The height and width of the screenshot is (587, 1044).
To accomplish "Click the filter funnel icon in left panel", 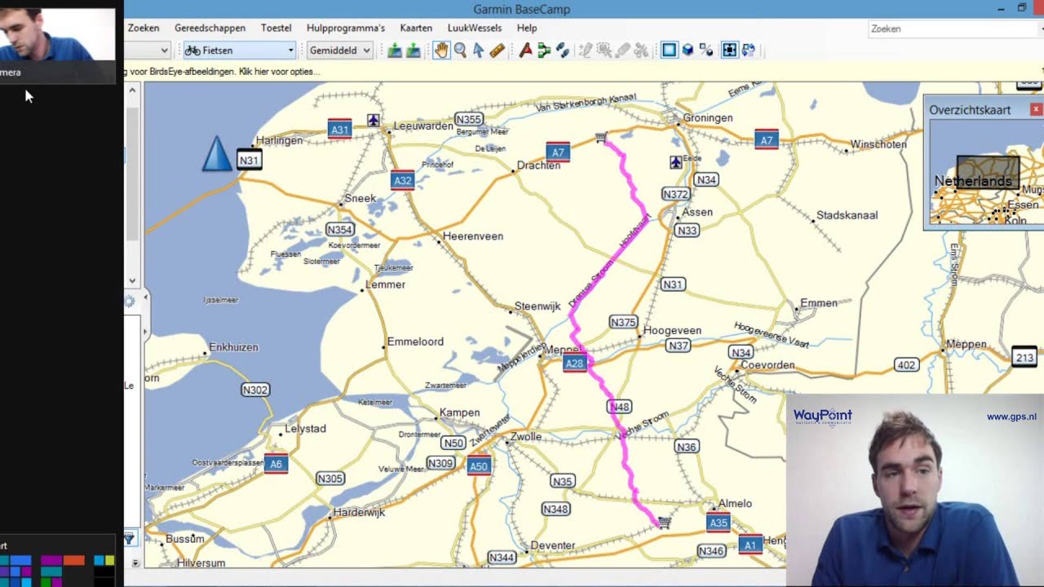I will coord(130,538).
